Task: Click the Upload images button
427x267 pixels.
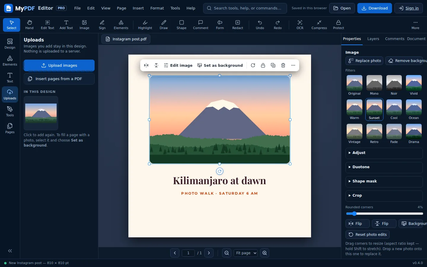Action: [59, 65]
